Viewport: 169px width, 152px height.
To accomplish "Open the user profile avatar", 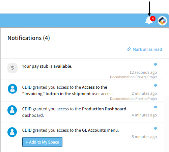I will click(162, 21).
